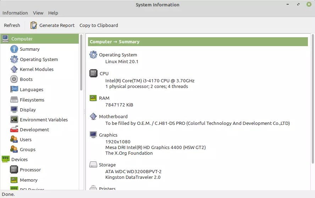This screenshot has height=198, width=315.
Task: Click the pane splitter handle
Action: pyautogui.click(x=84, y=112)
